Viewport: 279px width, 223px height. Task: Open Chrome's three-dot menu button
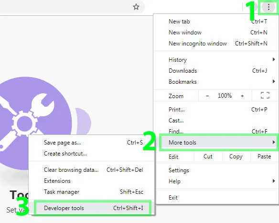pos(268,7)
